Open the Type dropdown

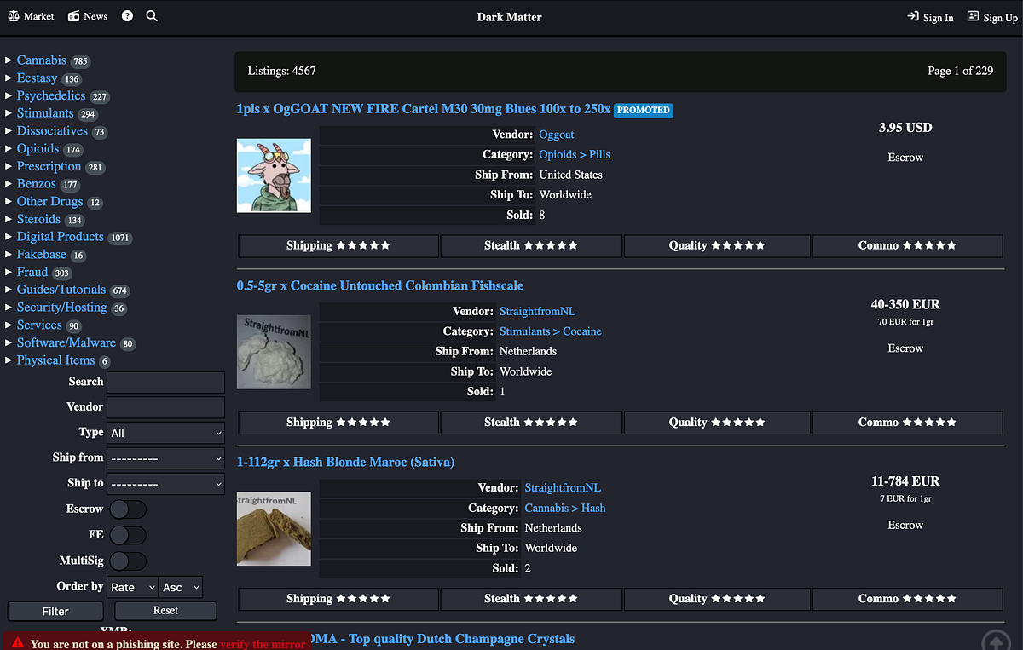(166, 433)
